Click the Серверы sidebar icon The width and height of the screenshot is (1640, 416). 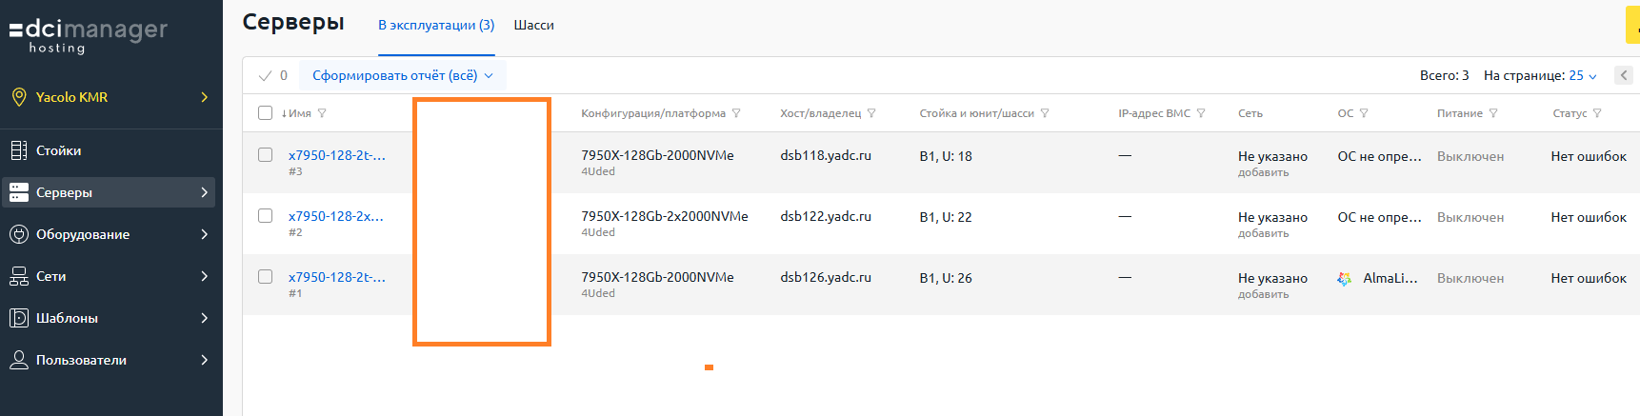coord(19,192)
